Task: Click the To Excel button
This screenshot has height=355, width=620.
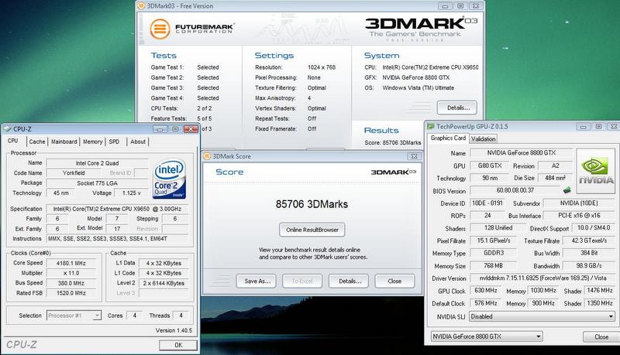Action: [302, 281]
